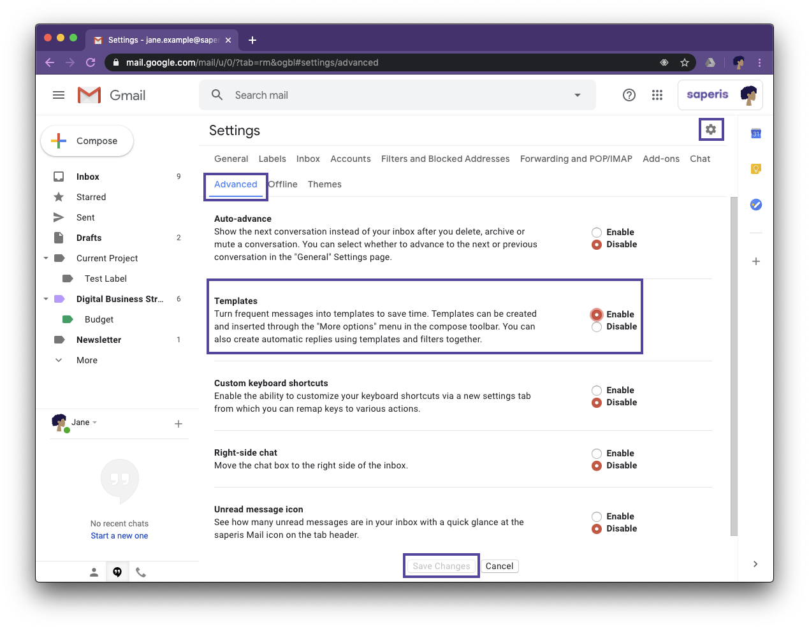Open the Add-ons settings tab
The height and width of the screenshot is (629, 809).
[x=661, y=159]
